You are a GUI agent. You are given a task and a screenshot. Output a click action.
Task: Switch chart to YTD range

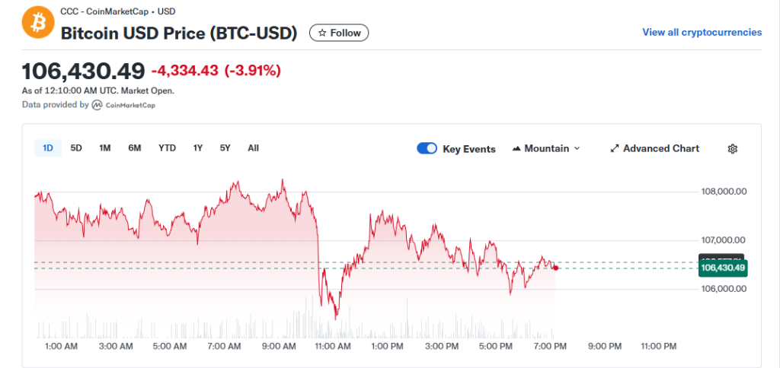tap(167, 148)
